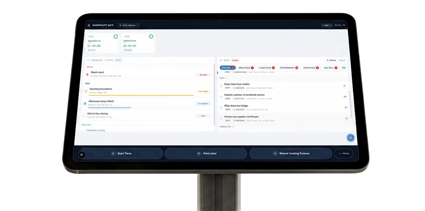The width and height of the screenshot is (425, 211).
Task: Click the assignee initials badge on the supplier certificates task
Action: click(x=347, y=119)
